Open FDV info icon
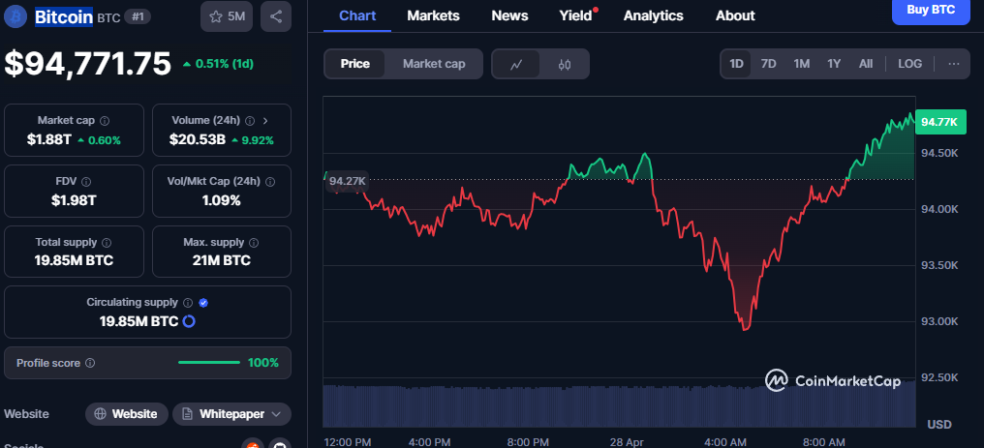 tap(86, 182)
